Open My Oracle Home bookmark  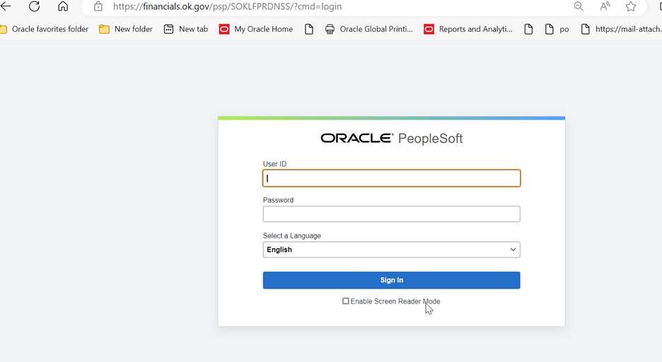tap(256, 29)
